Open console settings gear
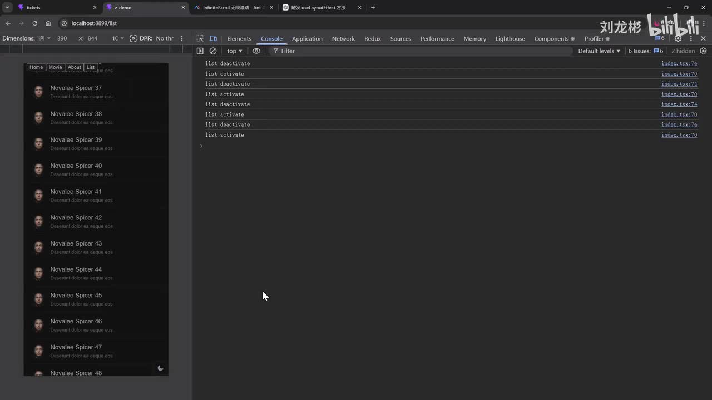712x400 pixels. coord(703,51)
